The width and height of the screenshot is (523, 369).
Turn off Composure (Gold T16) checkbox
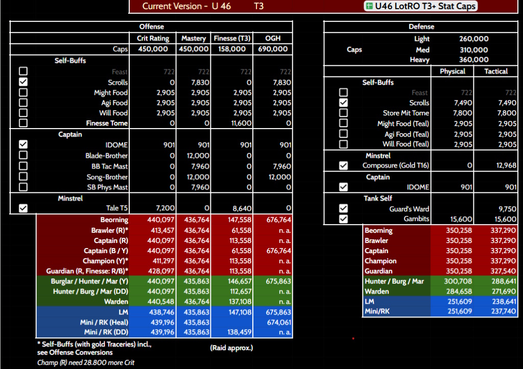343,165
